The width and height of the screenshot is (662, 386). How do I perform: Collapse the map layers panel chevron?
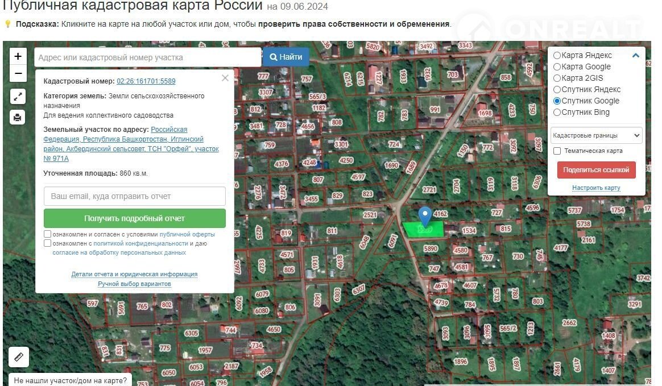(x=636, y=56)
